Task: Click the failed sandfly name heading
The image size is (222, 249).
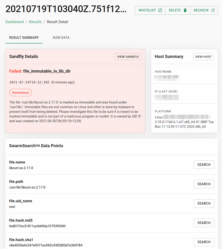Action: point(47,71)
